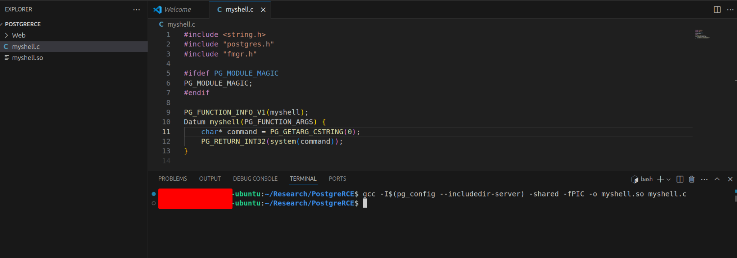Click the file icon beside myshell.so
The image size is (737, 258).
pos(6,58)
